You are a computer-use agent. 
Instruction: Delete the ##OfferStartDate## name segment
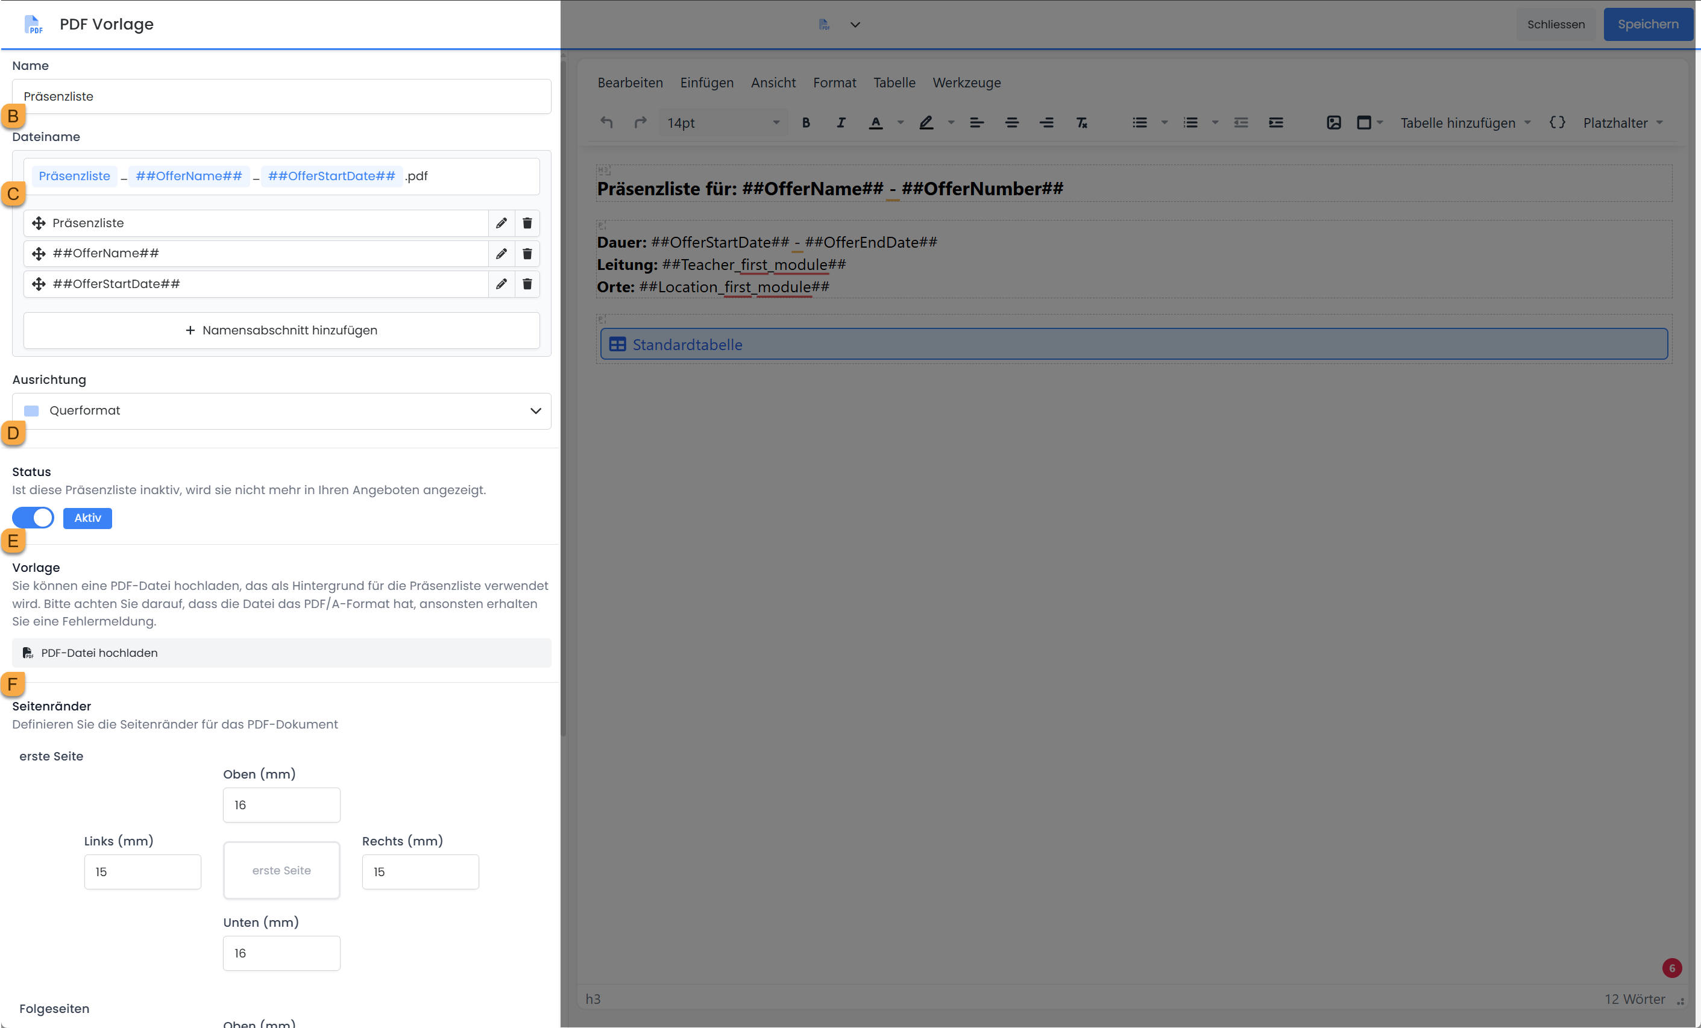point(527,284)
